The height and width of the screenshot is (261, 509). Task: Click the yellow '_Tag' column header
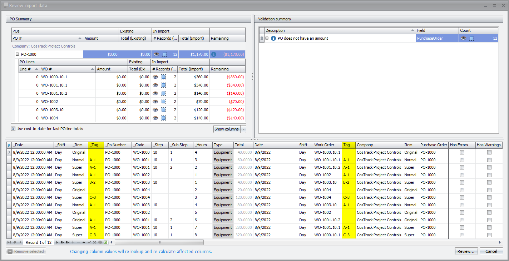[x=96, y=145]
